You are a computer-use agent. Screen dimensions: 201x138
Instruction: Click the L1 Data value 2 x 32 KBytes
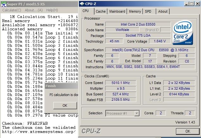[x=179, y=83]
